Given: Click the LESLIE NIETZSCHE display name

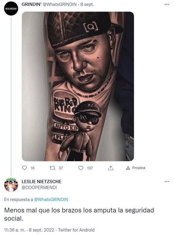Looking at the screenshot, I should [41, 182].
